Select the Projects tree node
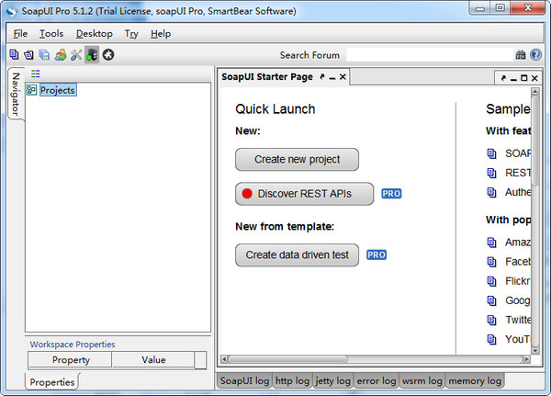Image resolution: width=551 pixels, height=396 pixels. point(58,90)
